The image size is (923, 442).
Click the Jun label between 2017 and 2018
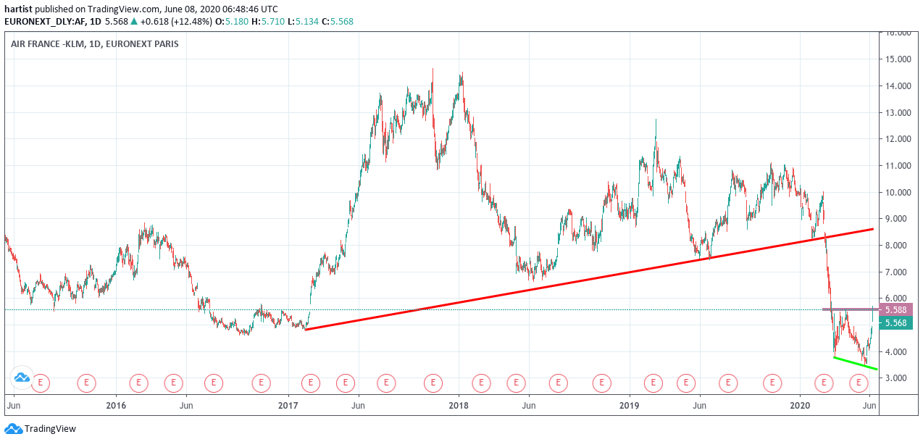358,404
